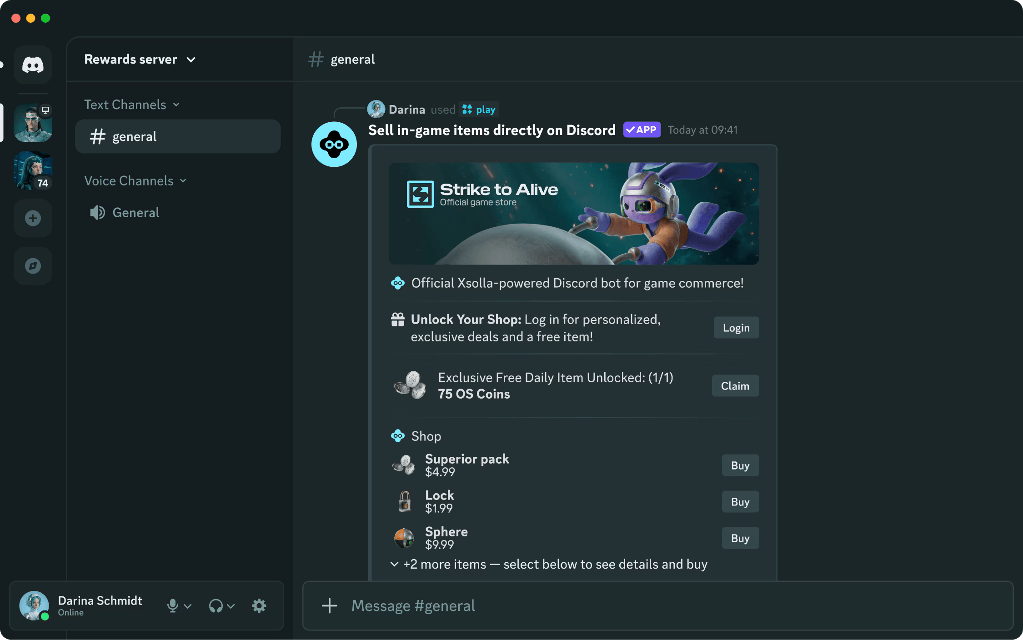Open the Xsolla bot avatar profile
1023x640 pixels.
(334, 145)
